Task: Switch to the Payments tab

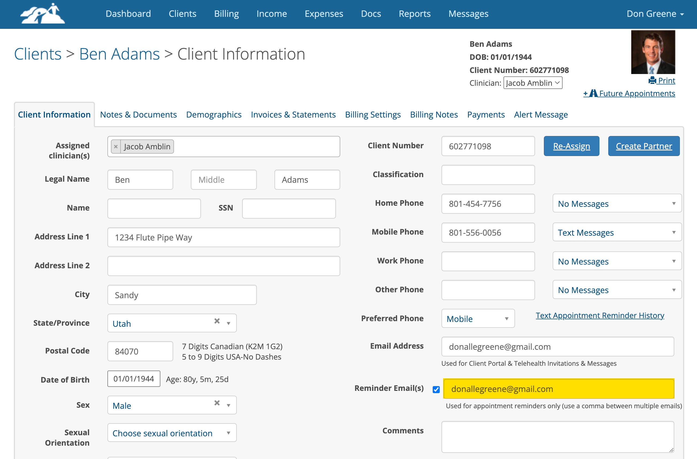Action: pos(486,114)
